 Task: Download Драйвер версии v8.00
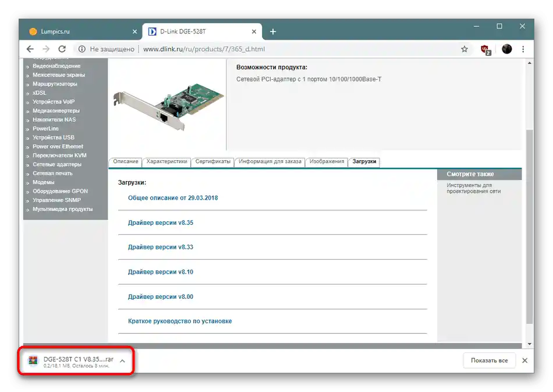pos(161,296)
